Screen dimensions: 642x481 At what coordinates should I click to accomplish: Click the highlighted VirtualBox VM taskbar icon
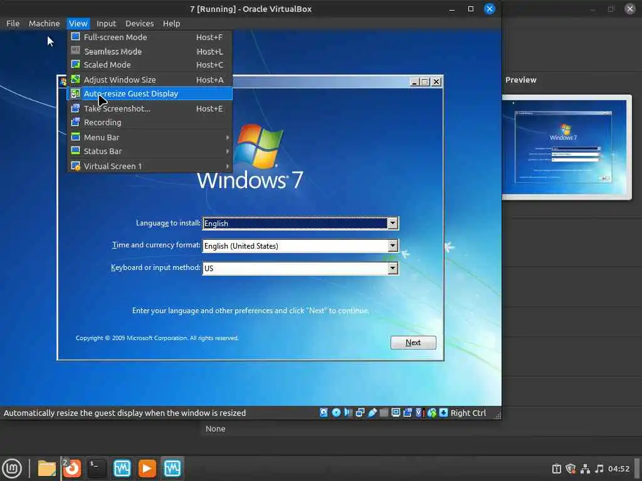pos(172,468)
